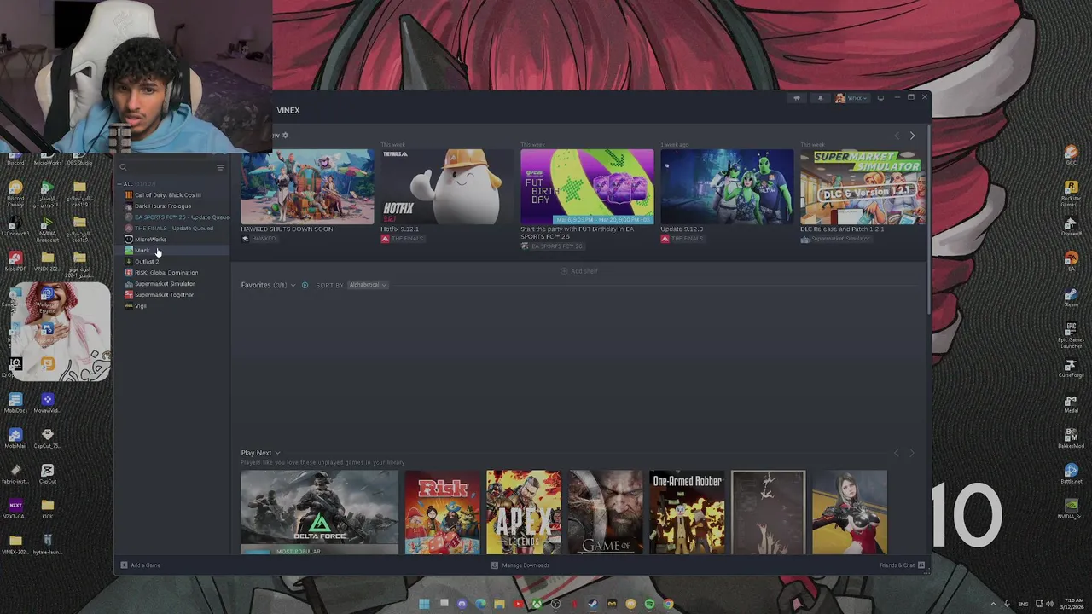This screenshot has height=614, width=1092.
Task: Open Manage Downloads
Action: (x=520, y=565)
